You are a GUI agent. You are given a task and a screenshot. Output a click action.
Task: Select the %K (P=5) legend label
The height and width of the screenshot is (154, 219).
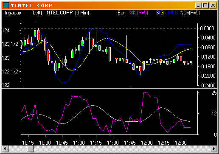pos(139,13)
